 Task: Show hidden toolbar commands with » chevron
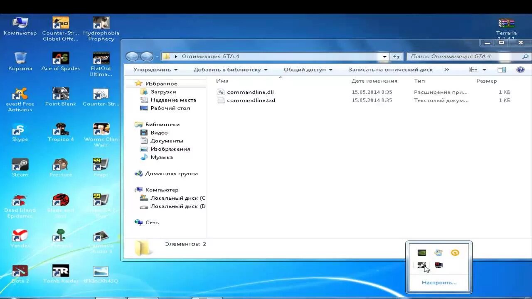click(447, 70)
